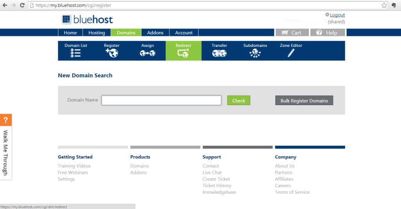Viewport: 401px width, 209px height.
Task: Click the browser back arrow
Action: [x=5, y=5]
